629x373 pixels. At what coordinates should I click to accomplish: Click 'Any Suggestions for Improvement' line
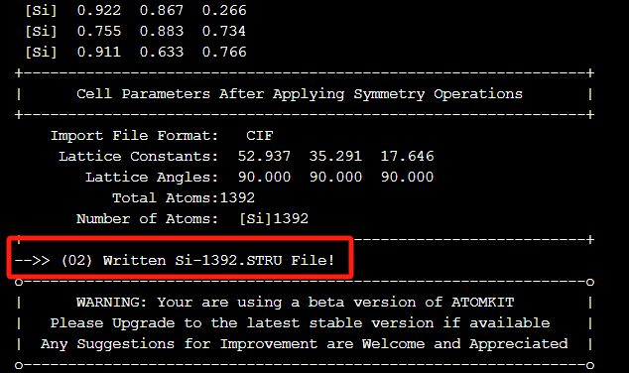pyautogui.click(x=304, y=344)
